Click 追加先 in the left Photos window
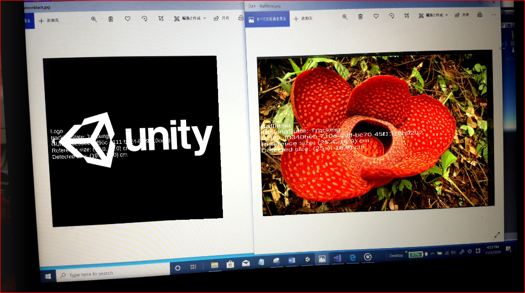Screen dimensions: 525x293 [49, 20]
